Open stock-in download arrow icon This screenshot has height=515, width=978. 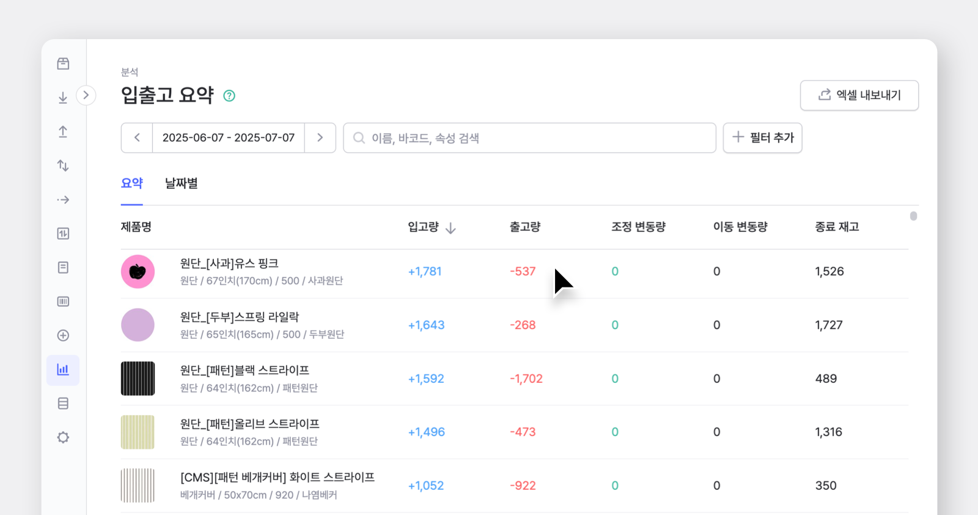[63, 98]
